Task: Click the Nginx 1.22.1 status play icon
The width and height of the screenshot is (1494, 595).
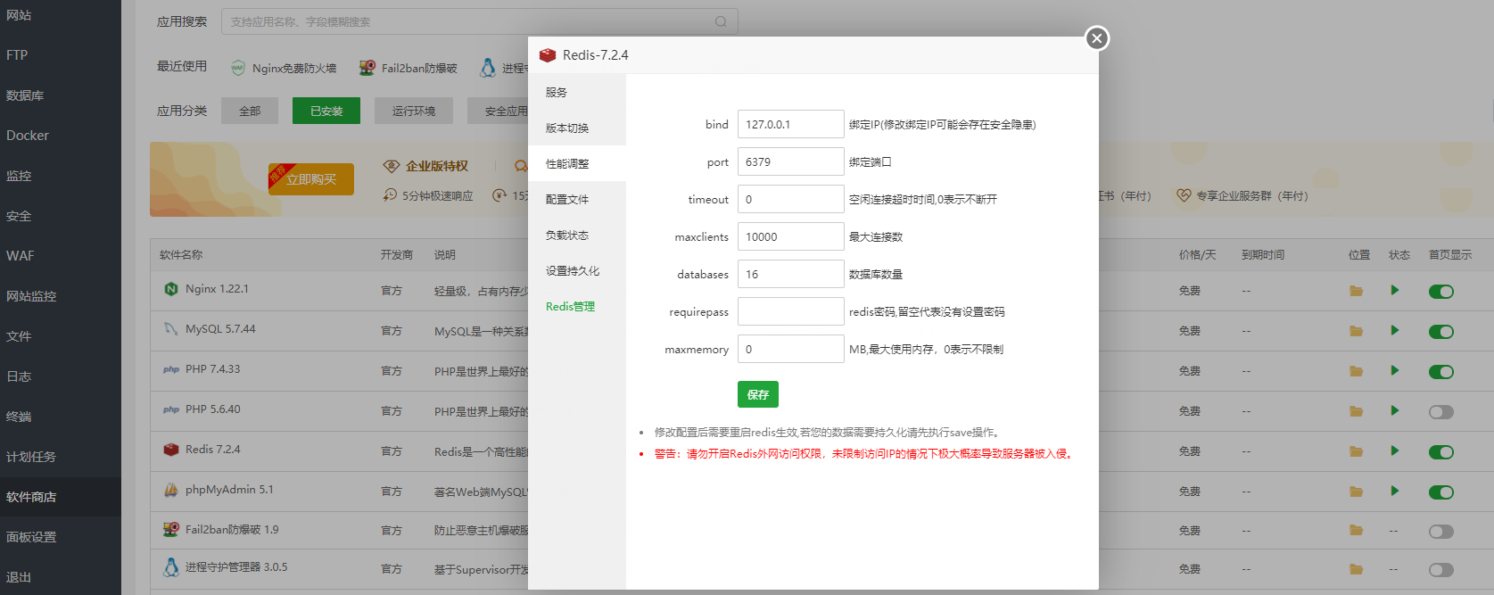Action: (1395, 290)
